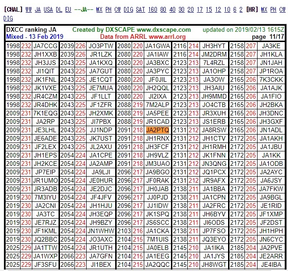Image resolution: width=288 pixels, height=271 pixels.
Task: Select the JA1GWA callsign cell
Action: 157,46
